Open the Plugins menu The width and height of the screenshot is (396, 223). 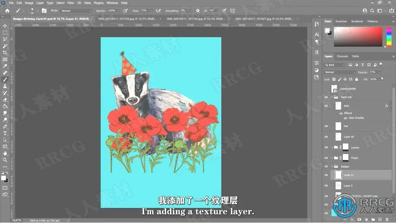pos(99,3)
